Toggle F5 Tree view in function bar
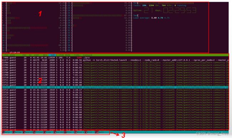The height and width of the screenshot is (138, 232). click(48, 132)
